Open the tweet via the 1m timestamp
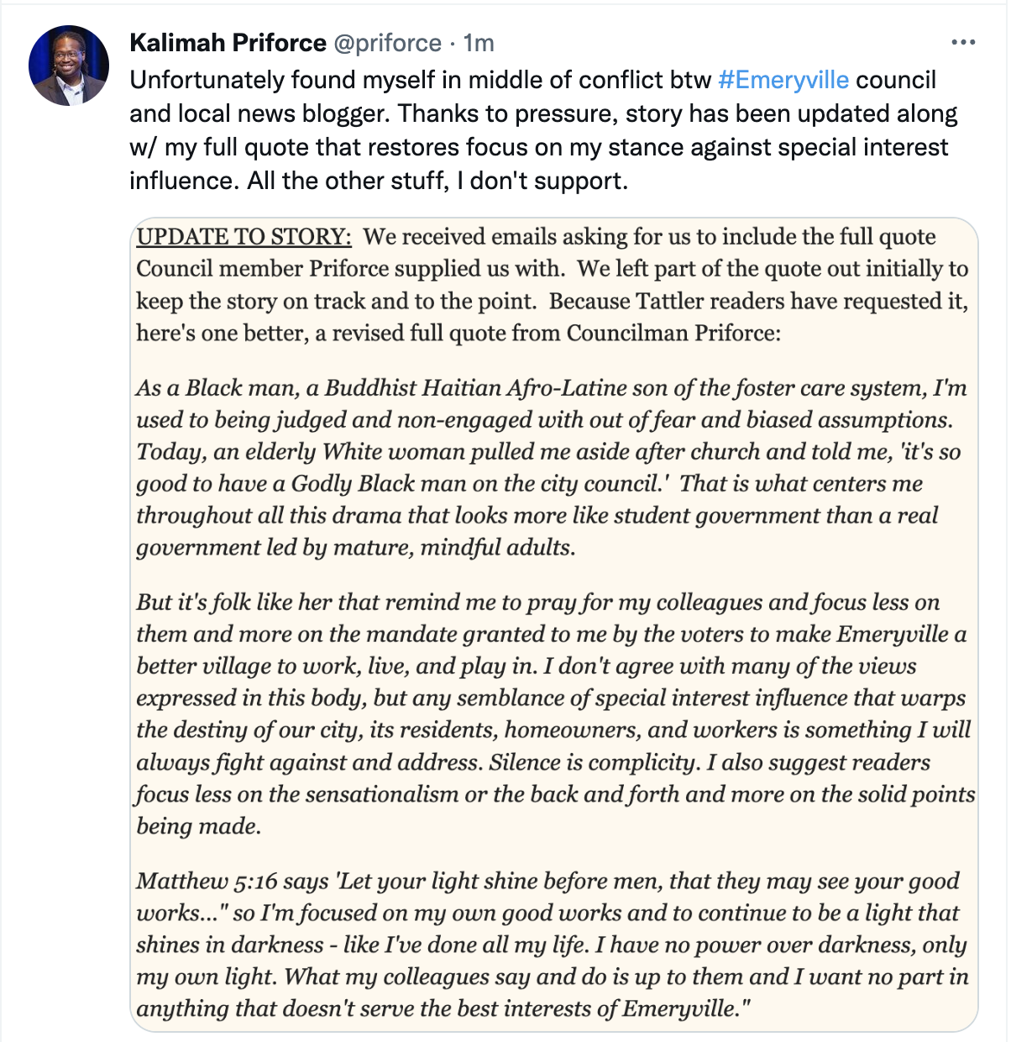Viewport: 1011px width, 1042px height. pyautogui.click(x=479, y=43)
